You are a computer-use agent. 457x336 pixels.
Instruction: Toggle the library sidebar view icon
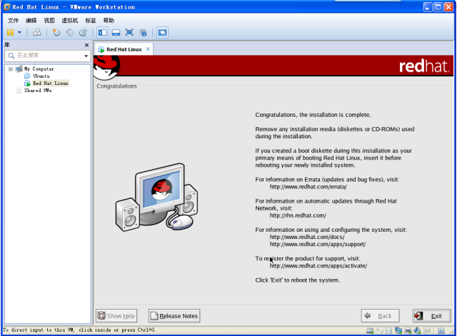coord(102,32)
